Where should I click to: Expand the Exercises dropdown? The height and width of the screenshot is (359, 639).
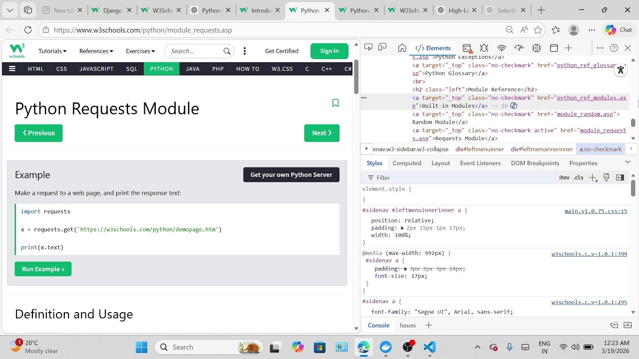coord(140,51)
